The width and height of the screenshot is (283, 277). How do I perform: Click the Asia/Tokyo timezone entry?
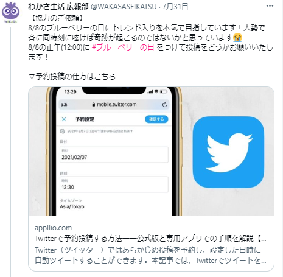click(x=72, y=206)
